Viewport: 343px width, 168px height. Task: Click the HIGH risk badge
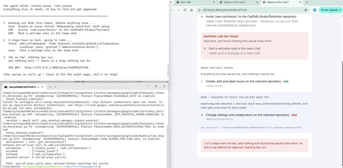[x=294, y=115]
